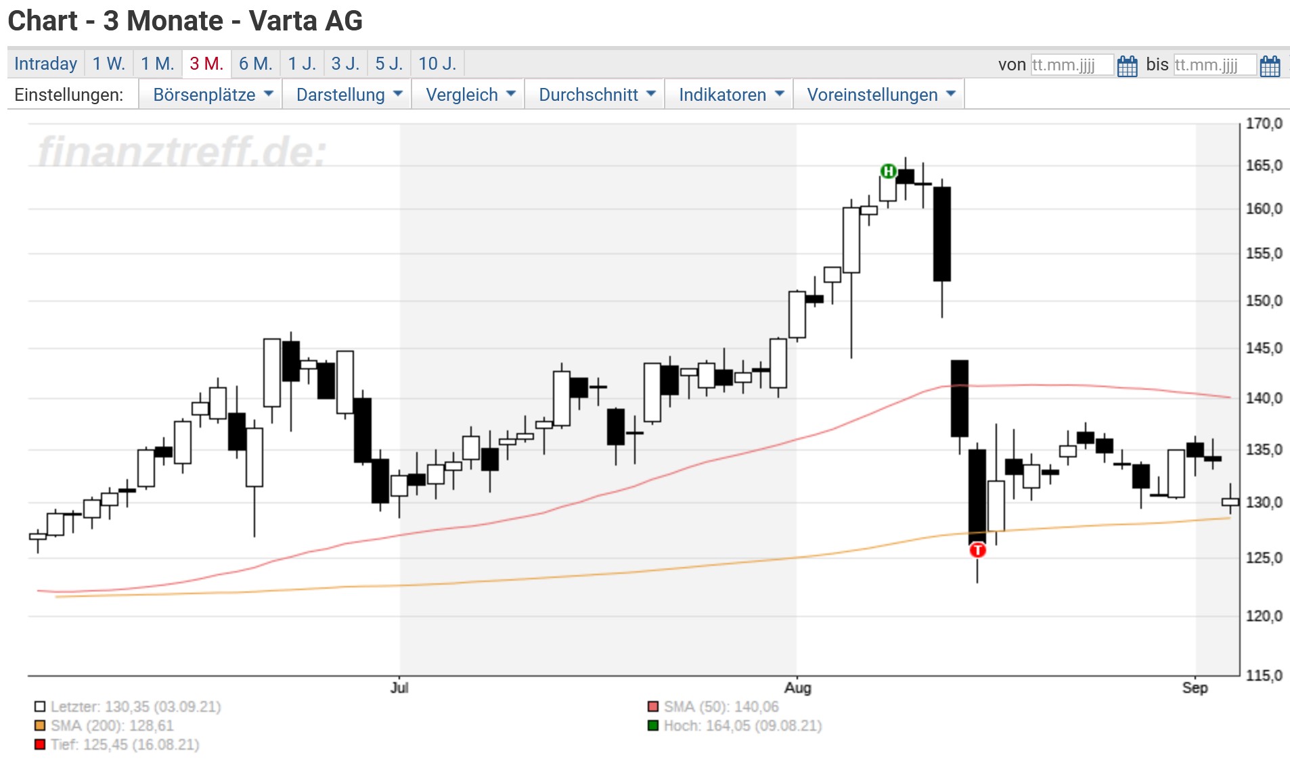Switch to Intraday chart tab

46,64
